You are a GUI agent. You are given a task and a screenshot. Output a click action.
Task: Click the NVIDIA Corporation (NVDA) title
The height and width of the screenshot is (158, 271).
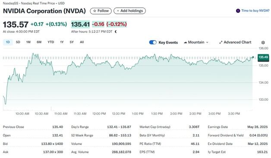(x=44, y=11)
